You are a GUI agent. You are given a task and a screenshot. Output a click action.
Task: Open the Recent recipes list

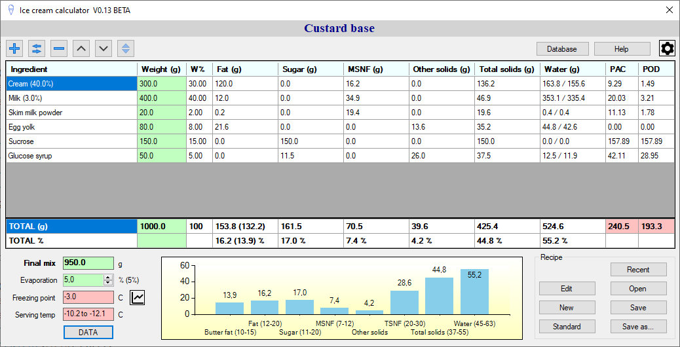[x=638, y=270]
